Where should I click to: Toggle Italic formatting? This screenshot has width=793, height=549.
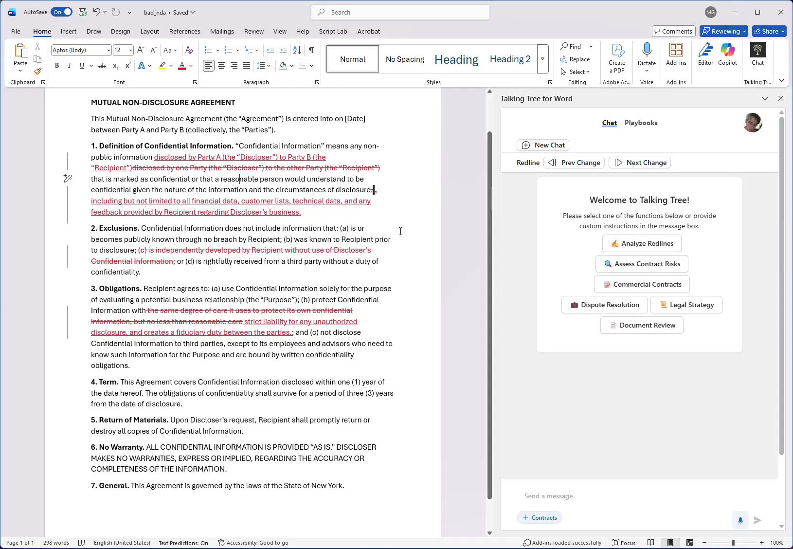[x=69, y=66]
